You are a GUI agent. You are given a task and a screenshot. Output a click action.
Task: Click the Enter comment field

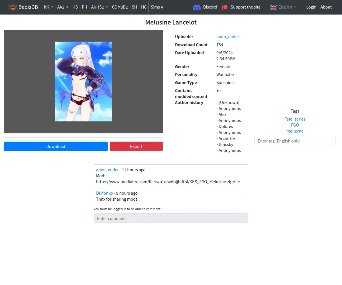171,218
